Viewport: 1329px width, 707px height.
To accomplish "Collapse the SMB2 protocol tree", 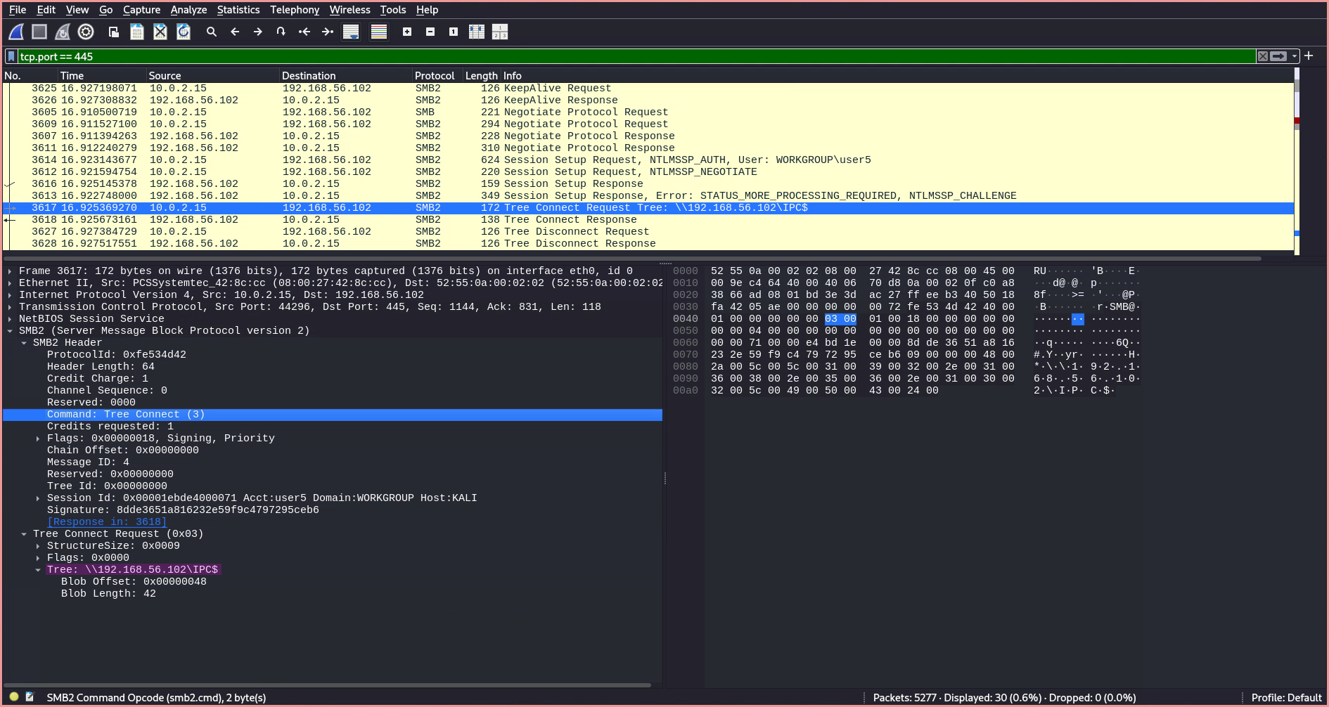I will click(x=10, y=331).
